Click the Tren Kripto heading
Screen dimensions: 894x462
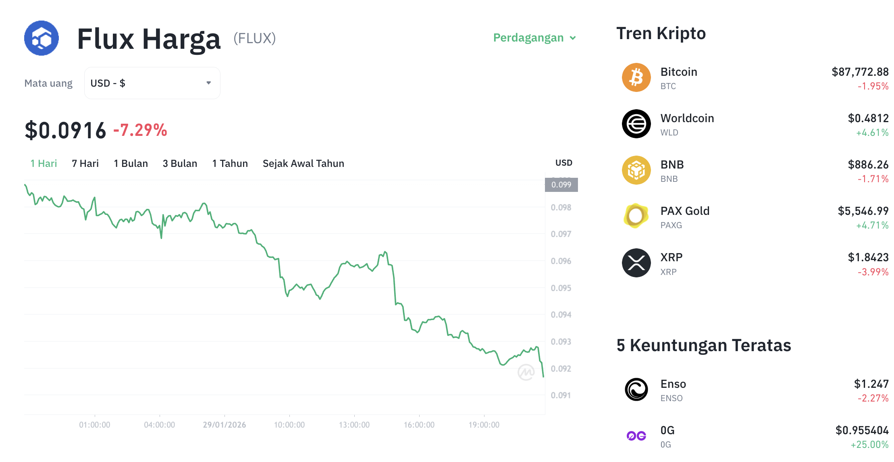coord(661,33)
